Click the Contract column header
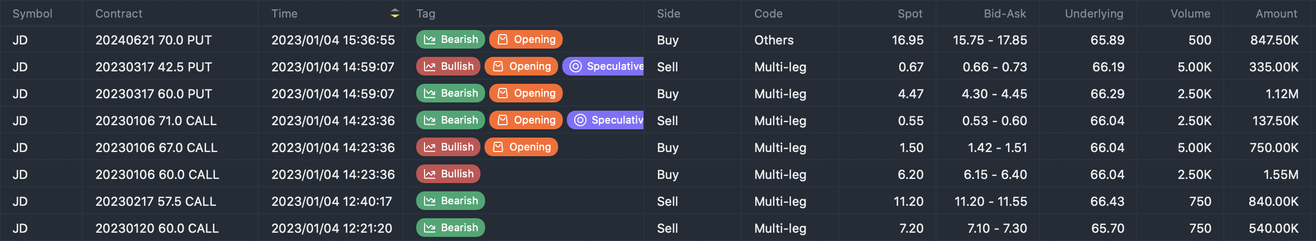1316x241 pixels. (x=119, y=13)
